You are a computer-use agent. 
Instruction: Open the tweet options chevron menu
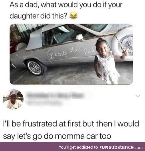pyautogui.click(x=138, y=96)
